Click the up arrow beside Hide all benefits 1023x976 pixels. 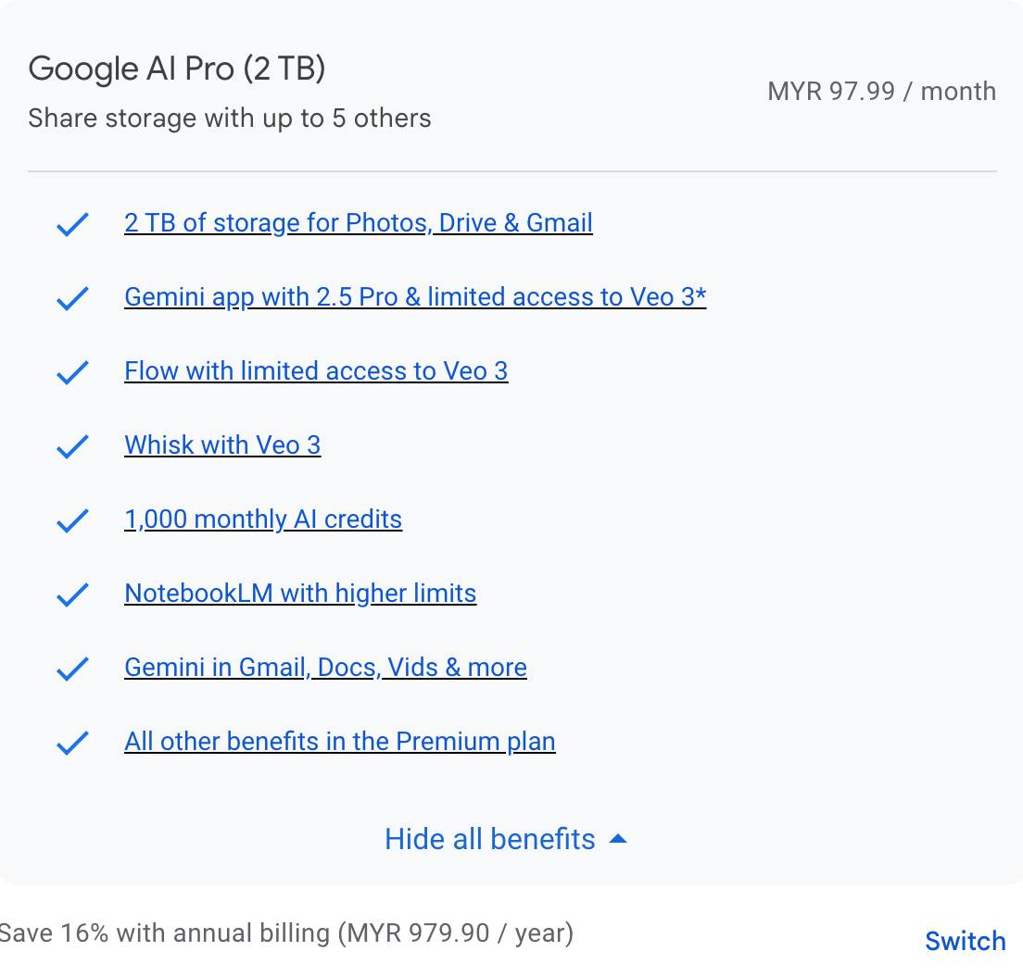(x=618, y=839)
